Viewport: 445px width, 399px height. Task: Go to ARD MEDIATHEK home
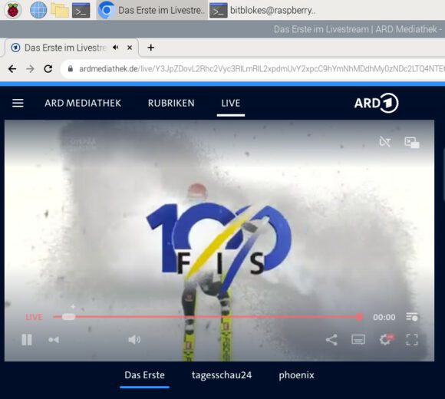(x=83, y=103)
